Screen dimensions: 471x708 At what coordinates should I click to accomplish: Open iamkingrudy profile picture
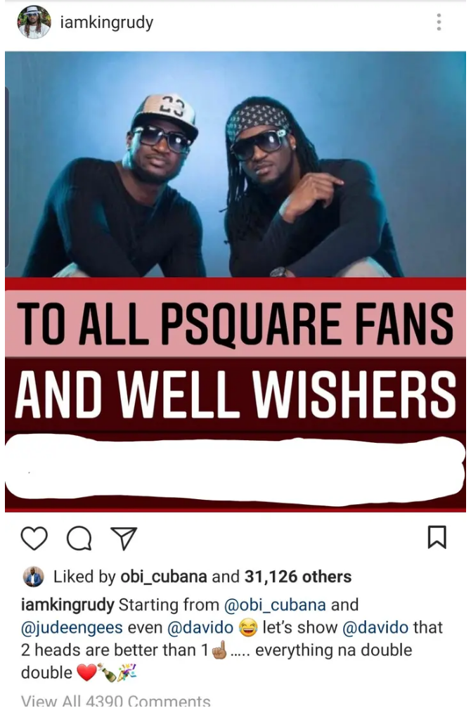(34, 22)
